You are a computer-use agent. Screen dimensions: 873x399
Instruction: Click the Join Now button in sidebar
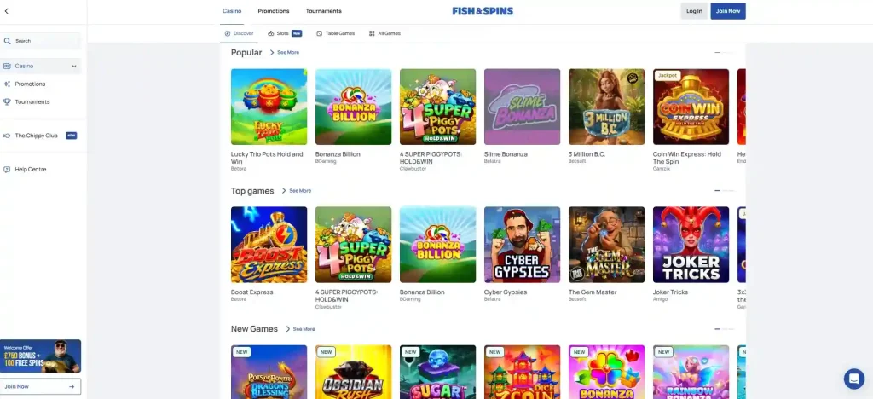[40, 387]
